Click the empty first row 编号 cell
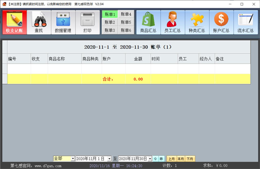 [19, 69]
